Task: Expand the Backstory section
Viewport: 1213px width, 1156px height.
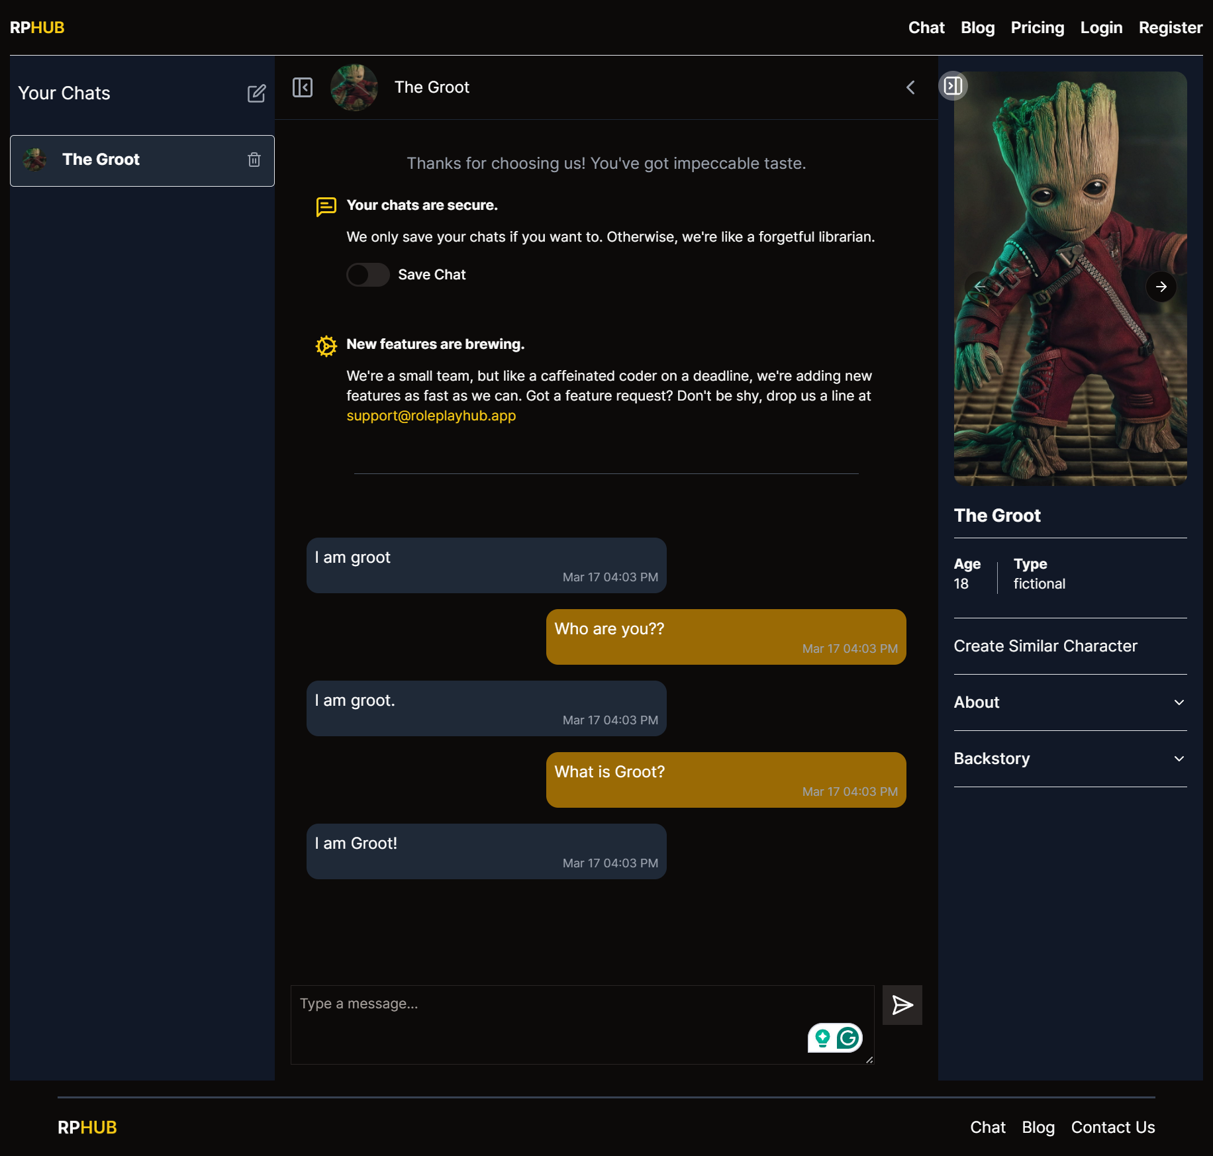Action: (1070, 759)
